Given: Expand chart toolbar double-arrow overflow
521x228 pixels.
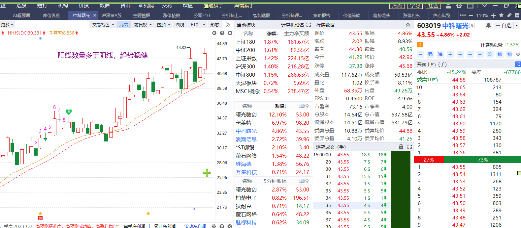Looking at the screenshot, I should [228, 25].
